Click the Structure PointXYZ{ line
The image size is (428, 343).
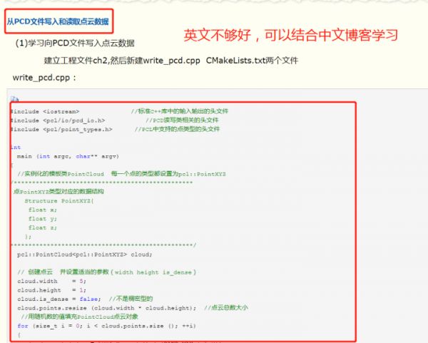click(x=59, y=201)
